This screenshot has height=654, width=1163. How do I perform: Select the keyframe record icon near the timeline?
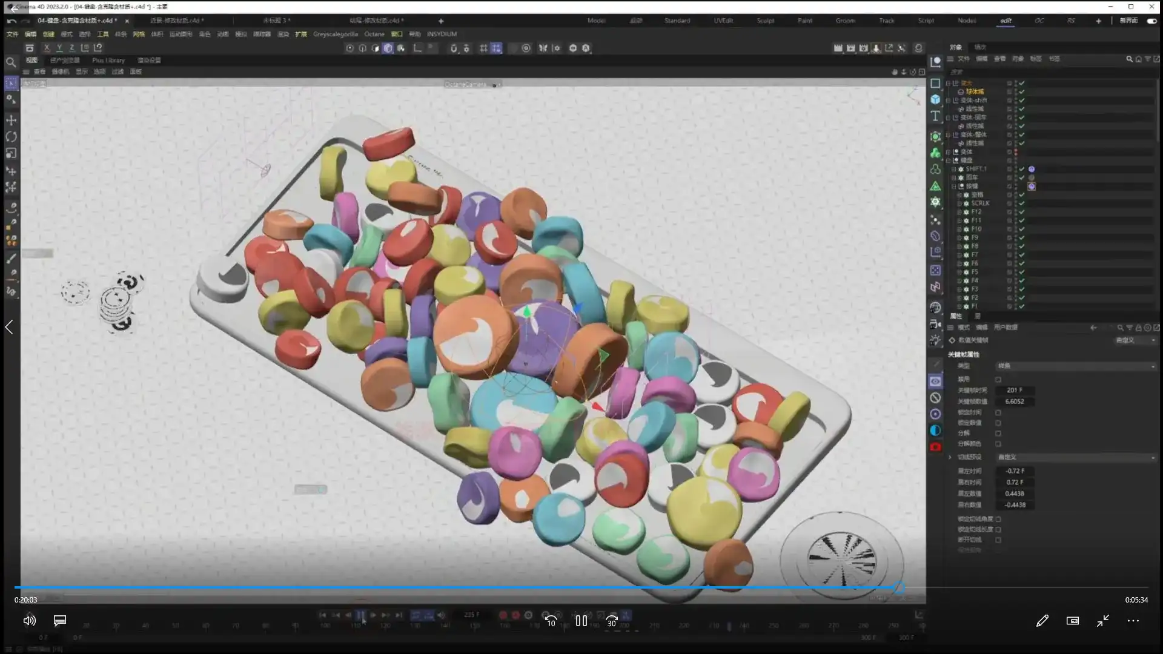click(x=503, y=615)
